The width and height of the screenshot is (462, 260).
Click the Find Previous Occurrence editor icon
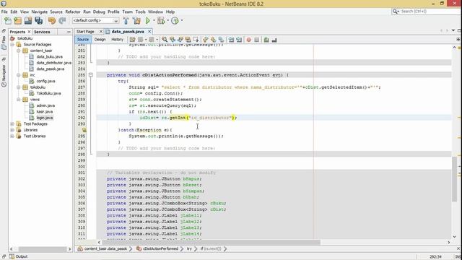pyautogui.click(x=173, y=40)
